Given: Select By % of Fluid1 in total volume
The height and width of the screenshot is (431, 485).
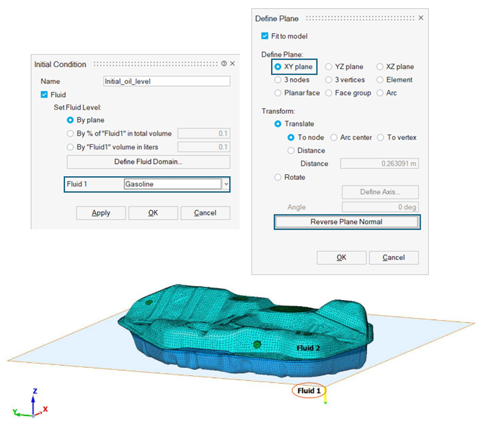Looking at the screenshot, I should click(70, 134).
